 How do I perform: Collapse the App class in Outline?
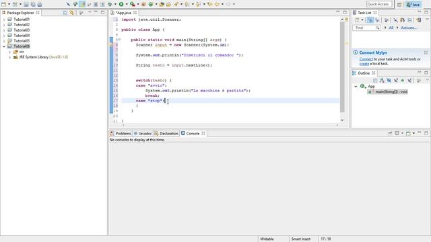coord(356,87)
